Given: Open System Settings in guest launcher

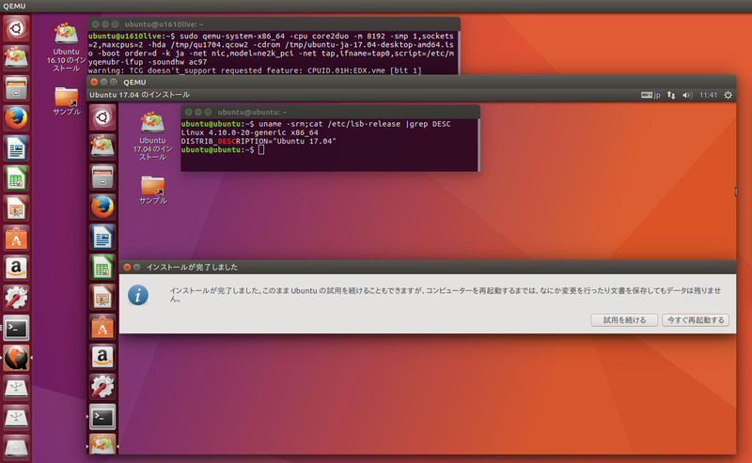Looking at the screenshot, I should 102,387.
